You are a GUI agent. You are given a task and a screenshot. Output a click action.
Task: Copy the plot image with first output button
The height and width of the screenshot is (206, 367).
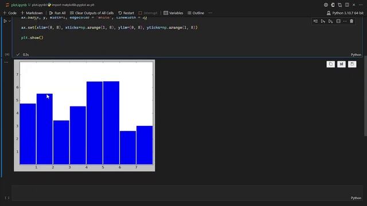(x=330, y=64)
